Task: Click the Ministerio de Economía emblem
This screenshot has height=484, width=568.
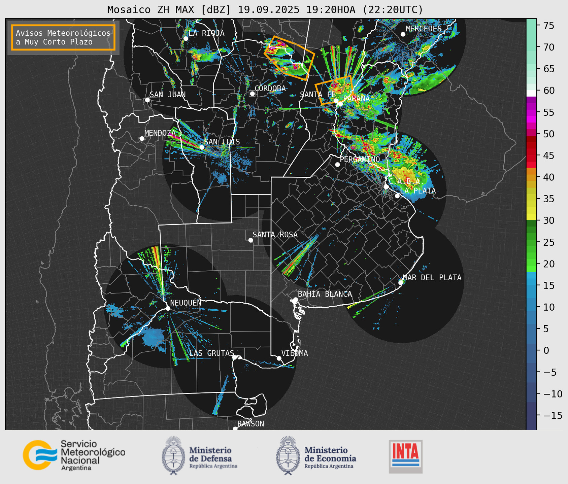Action: [288, 456]
